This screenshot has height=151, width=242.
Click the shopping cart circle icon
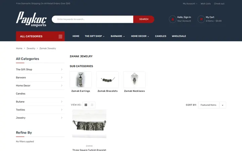tap(201, 19)
